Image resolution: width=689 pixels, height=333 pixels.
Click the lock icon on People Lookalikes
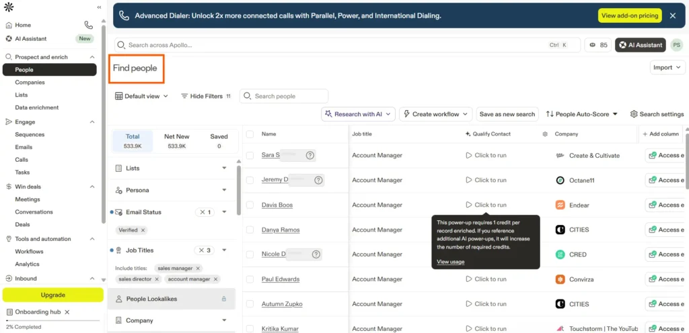click(x=223, y=299)
